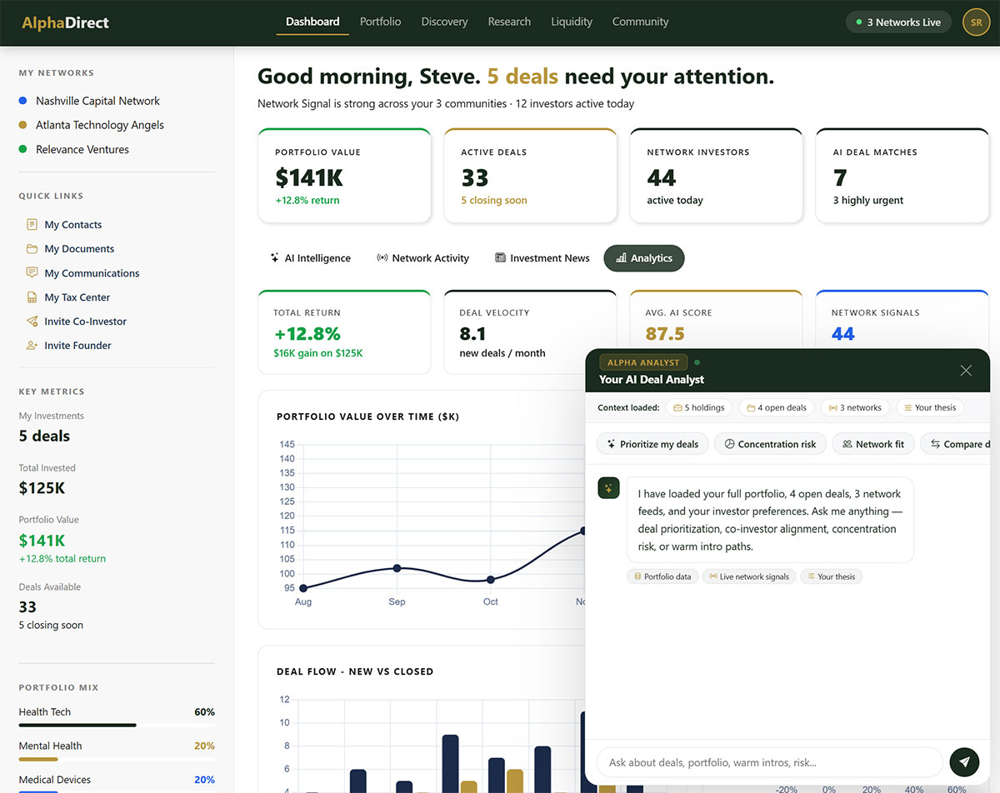Image resolution: width=1000 pixels, height=793 pixels.
Task: Close the Alpha Analyst chat panel
Action: (x=966, y=371)
